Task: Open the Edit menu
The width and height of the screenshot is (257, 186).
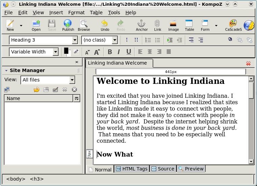Action: click(x=23, y=13)
